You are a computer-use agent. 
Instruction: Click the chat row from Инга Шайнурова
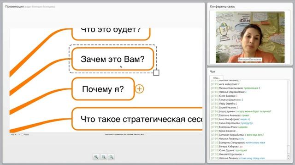pos(225,84)
